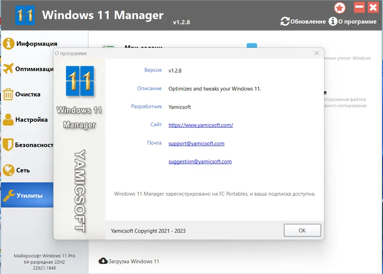Click the globe icon for Сеть
The image size is (383, 274).
8,170
